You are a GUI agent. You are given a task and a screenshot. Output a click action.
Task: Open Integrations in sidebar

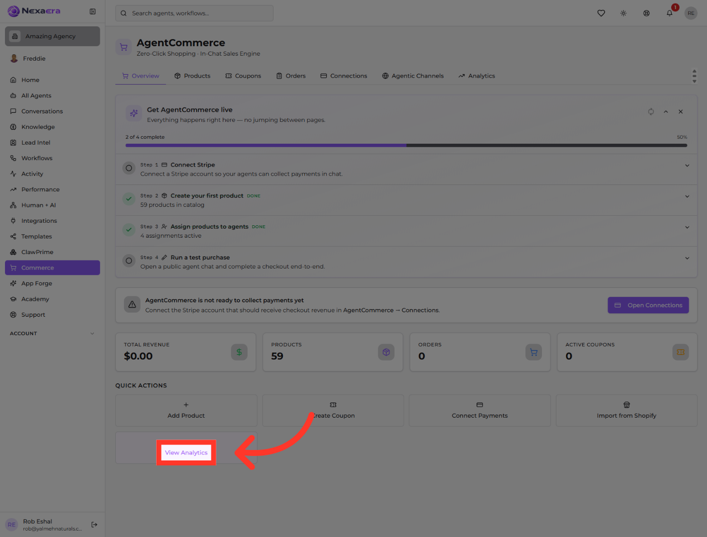coord(52,221)
